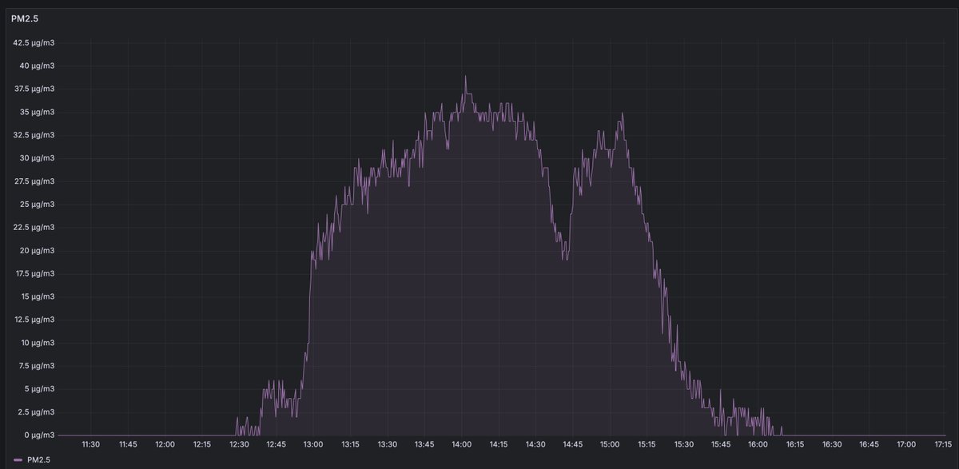959x469 pixels.
Task: Click the 12:15 time axis label
Action: click(x=202, y=444)
